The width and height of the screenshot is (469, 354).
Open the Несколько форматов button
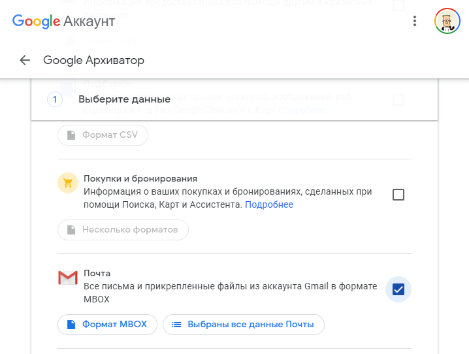click(123, 230)
